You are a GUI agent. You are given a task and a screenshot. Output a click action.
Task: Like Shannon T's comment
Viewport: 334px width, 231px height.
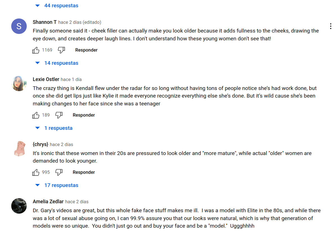(36, 50)
